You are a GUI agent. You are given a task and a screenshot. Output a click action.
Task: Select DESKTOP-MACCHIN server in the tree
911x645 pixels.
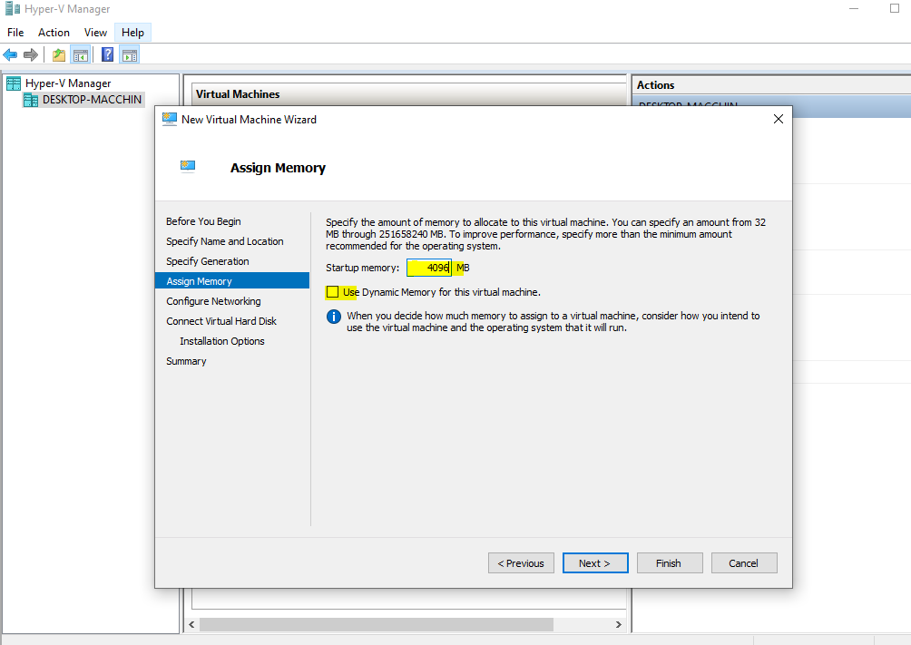(92, 100)
